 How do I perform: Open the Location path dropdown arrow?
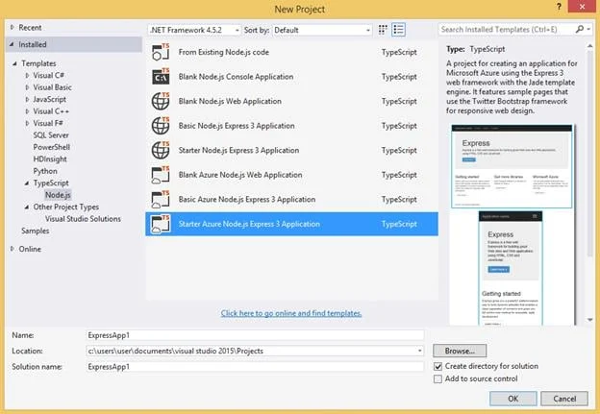419,351
